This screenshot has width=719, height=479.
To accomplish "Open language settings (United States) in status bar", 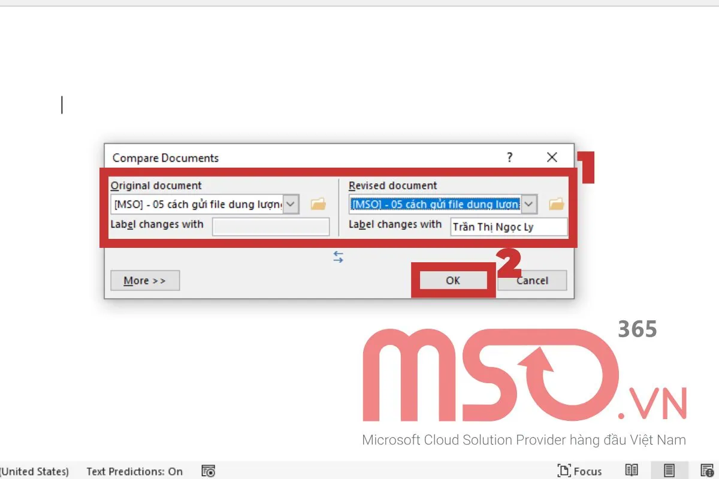I will point(35,471).
